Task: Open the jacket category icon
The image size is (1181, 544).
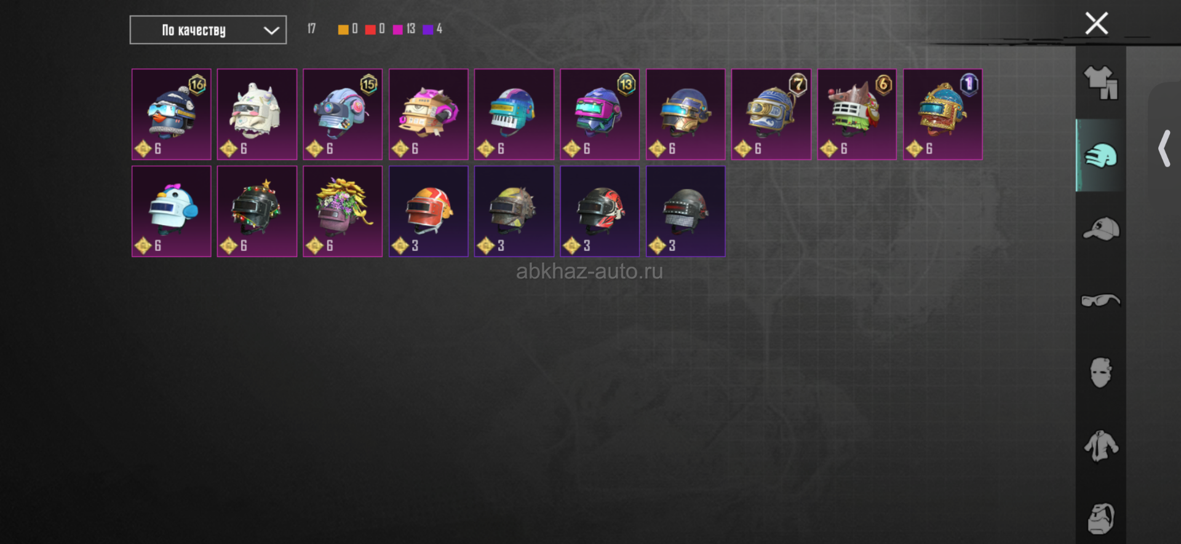Action: coord(1101,446)
